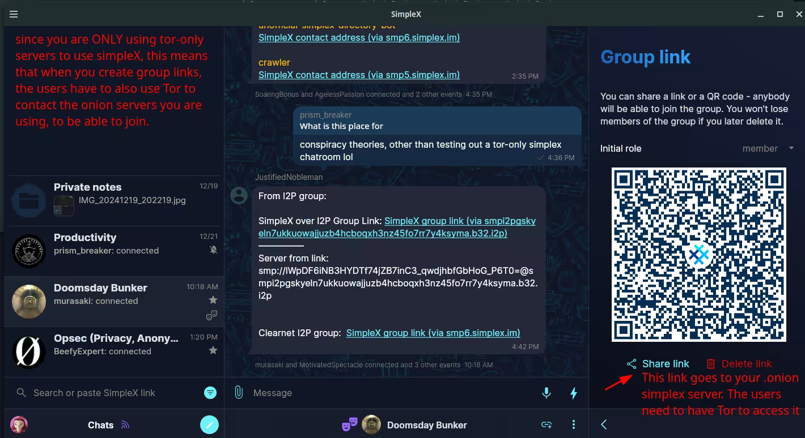This screenshot has width=805, height=438.
Task: Open the Clearnet I2P group smp6 link
Action: click(x=433, y=333)
